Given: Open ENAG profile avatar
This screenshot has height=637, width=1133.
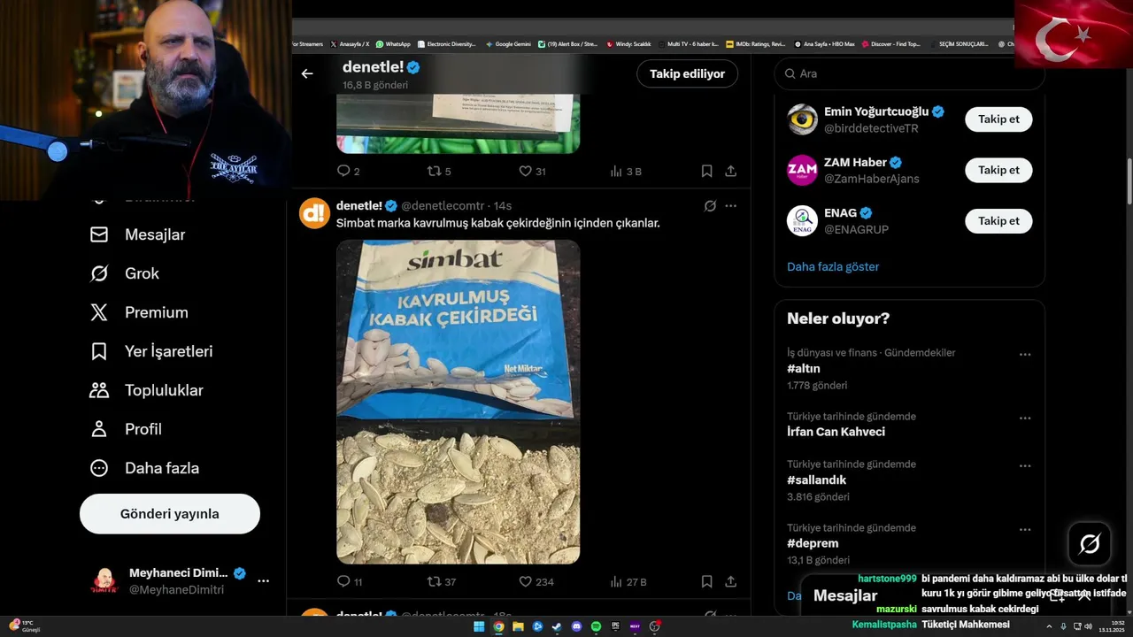Looking at the screenshot, I should coord(802,220).
